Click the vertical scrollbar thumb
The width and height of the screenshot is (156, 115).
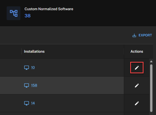pyautogui.click(x=151, y=88)
